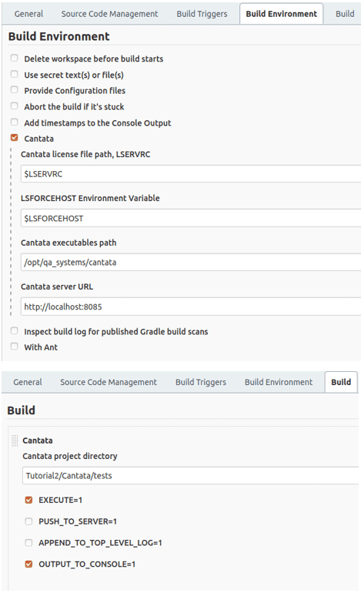Grab the Cantata build step drag handle
The height and width of the screenshot is (593, 361).
pos(15,441)
